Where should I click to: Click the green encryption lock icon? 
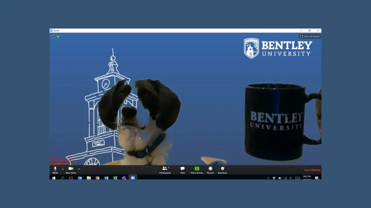tap(58, 36)
